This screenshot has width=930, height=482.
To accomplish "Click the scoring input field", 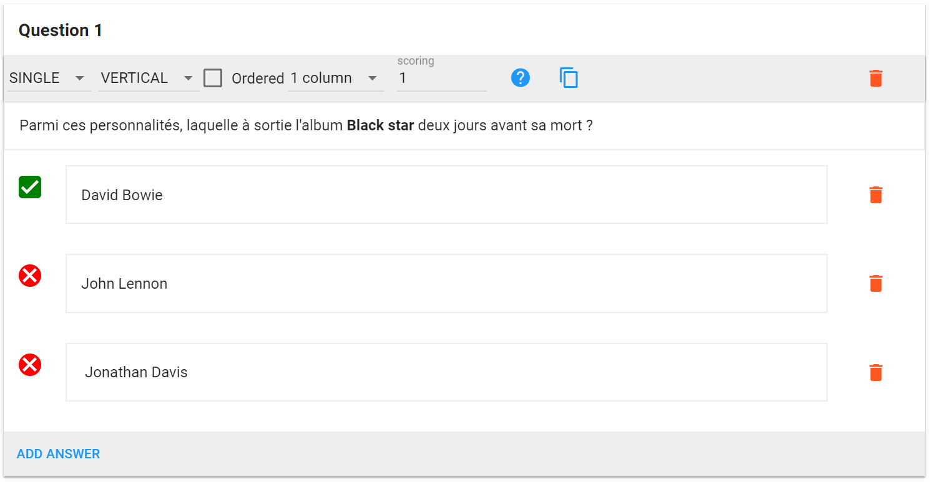I will point(441,78).
